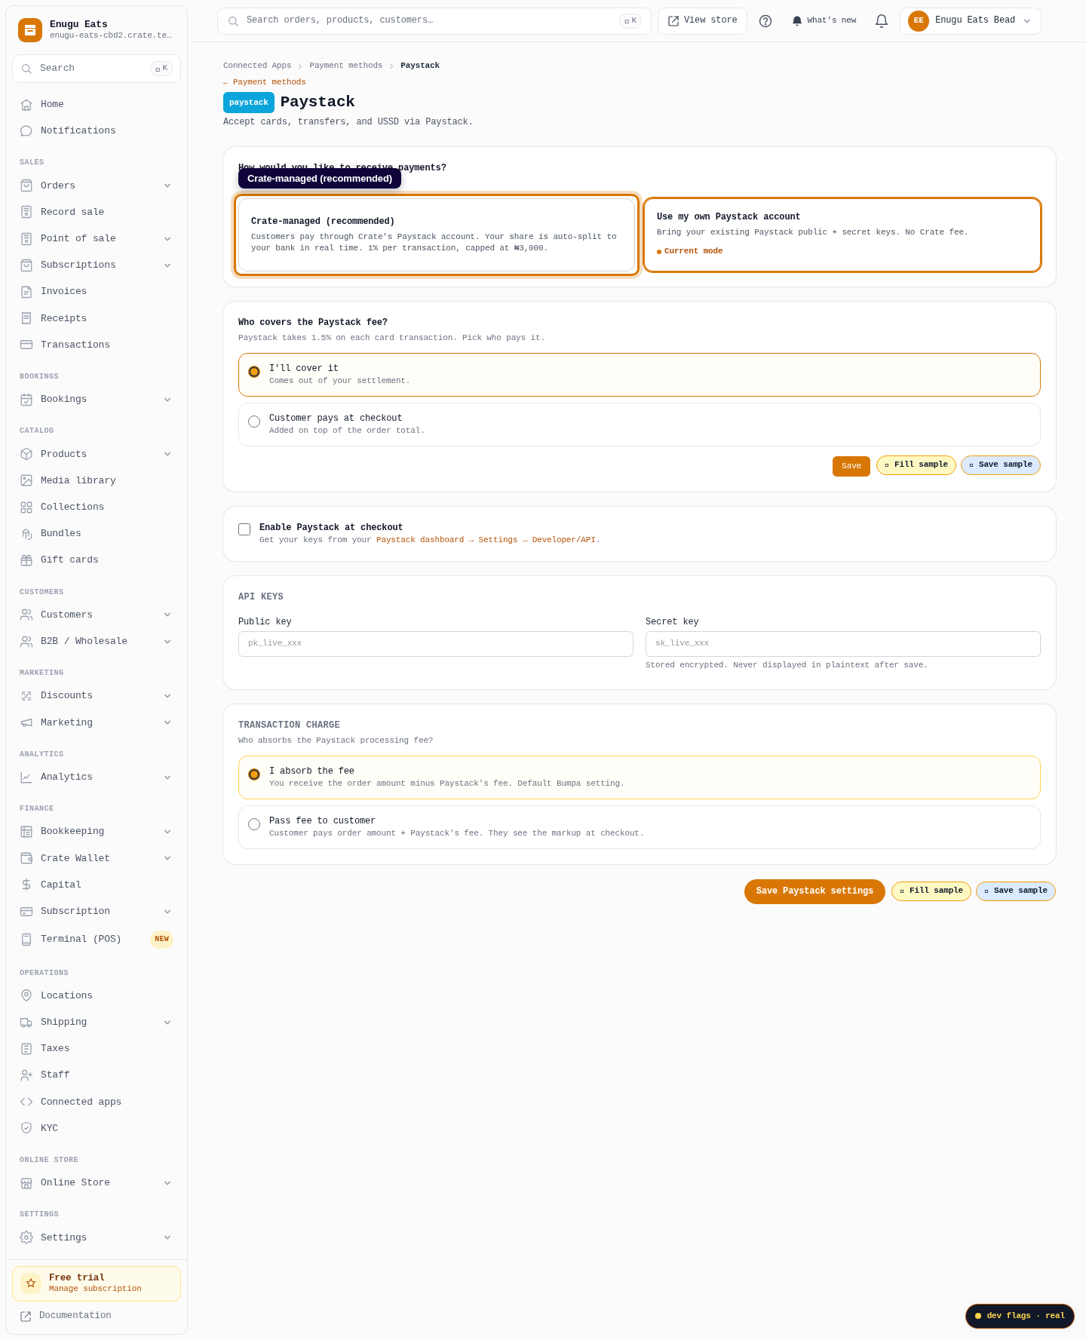The image size is (1086, 1340).
Task: Click the paystack logo badge
Action: [x=249, y=103]
